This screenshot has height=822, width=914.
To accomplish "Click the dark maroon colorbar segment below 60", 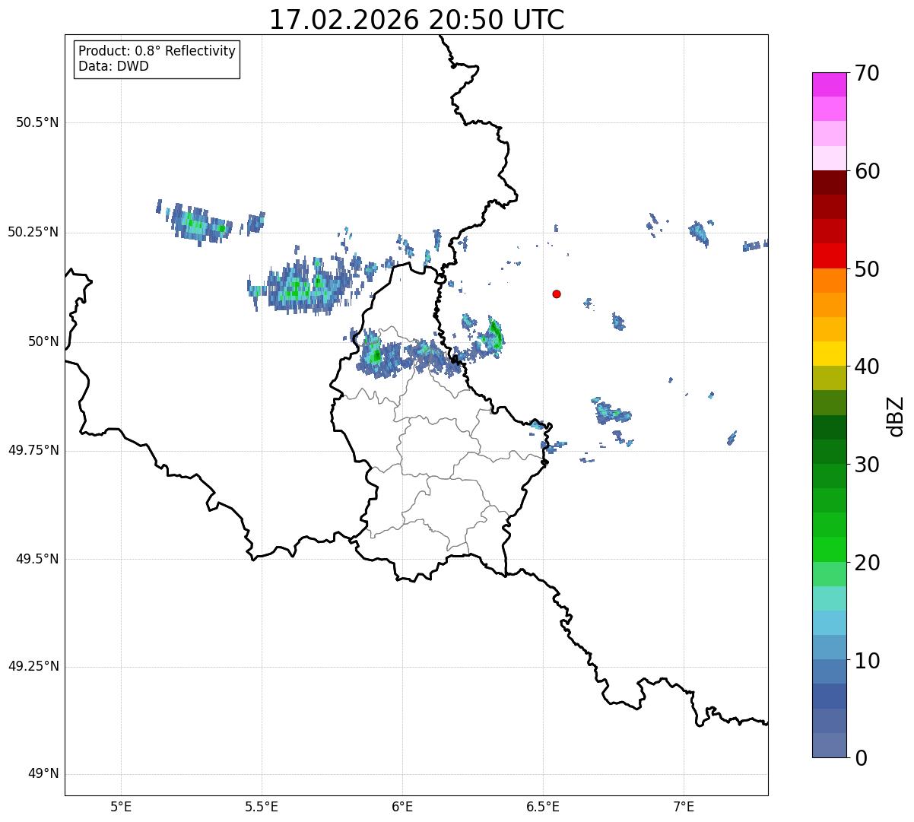I will pos(830,182).
